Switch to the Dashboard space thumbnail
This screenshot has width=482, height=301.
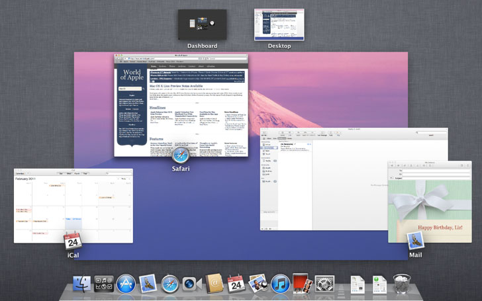[x=203, y=24]
